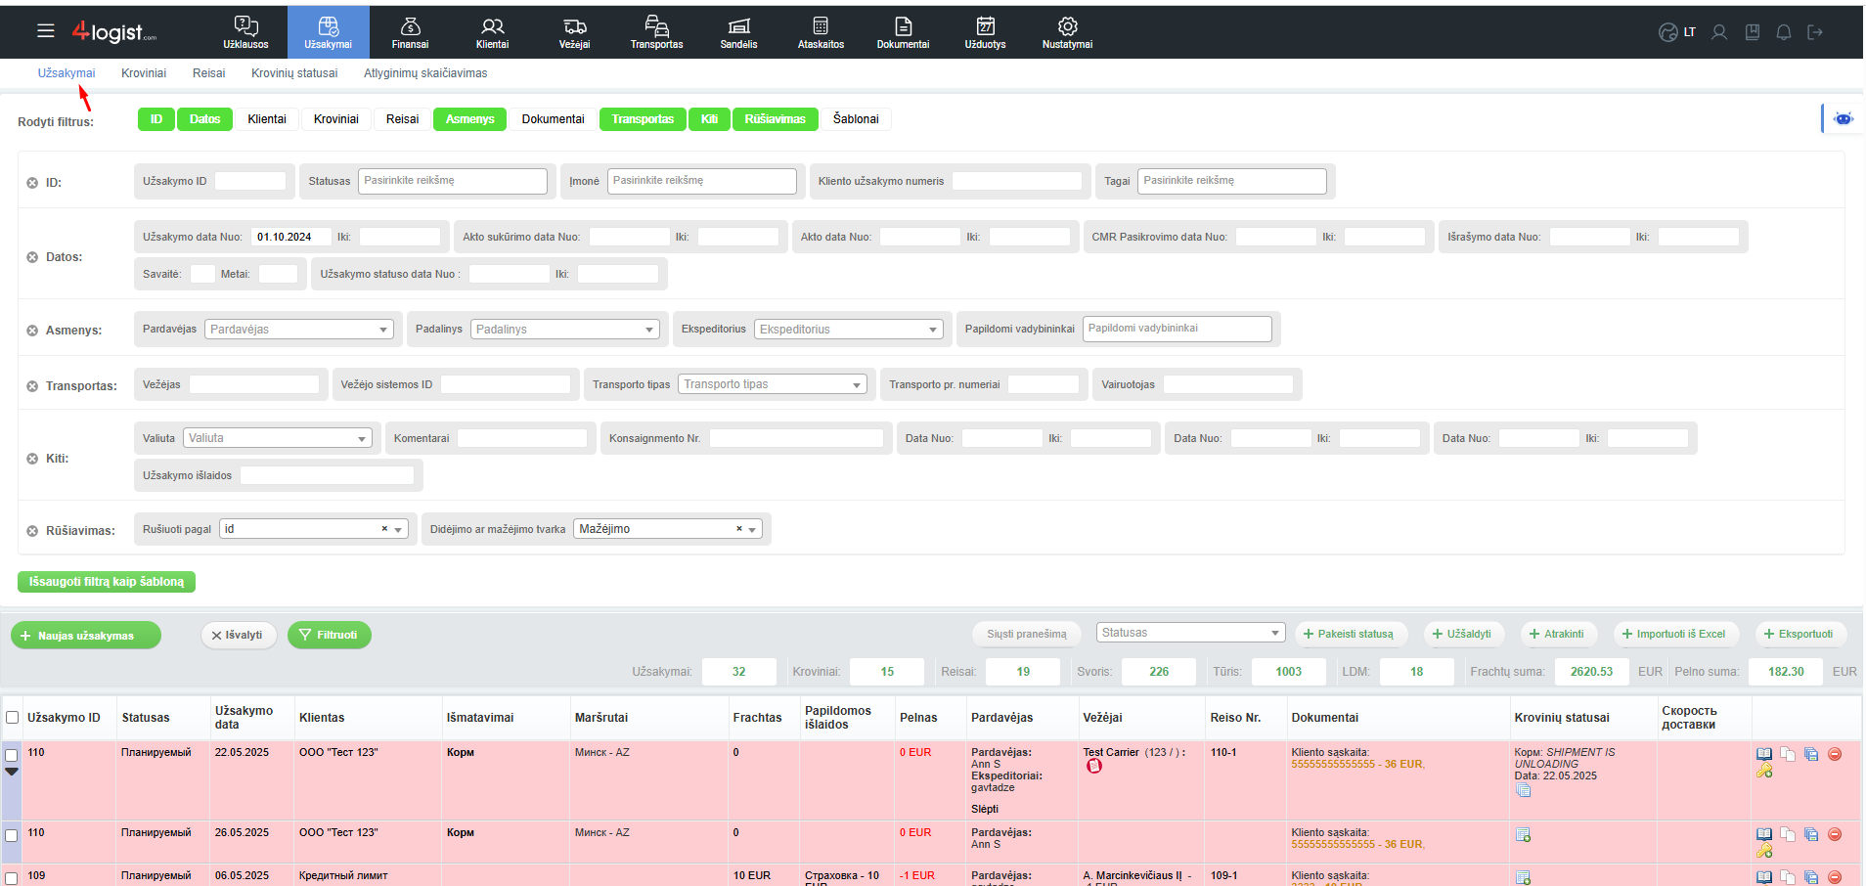Click the Slėpti link

[x=985, y=809]
